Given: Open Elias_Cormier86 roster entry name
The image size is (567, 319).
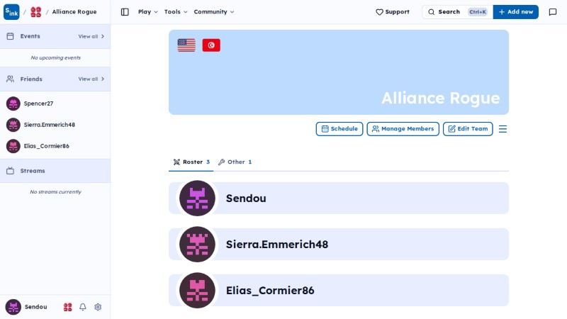Looking at the screenshot, I should pyautogui.click(x=270, y=291).
